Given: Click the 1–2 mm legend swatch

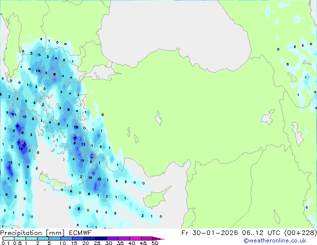Looking at the screenshot, I should point(31,238).
